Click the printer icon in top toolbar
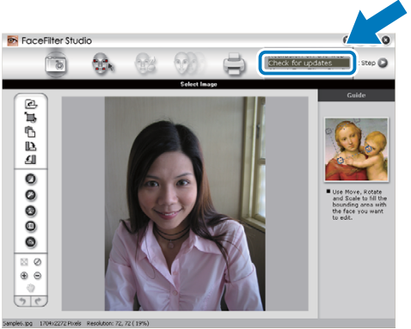Viewport: 411px width, 329px height. point(234,64)
